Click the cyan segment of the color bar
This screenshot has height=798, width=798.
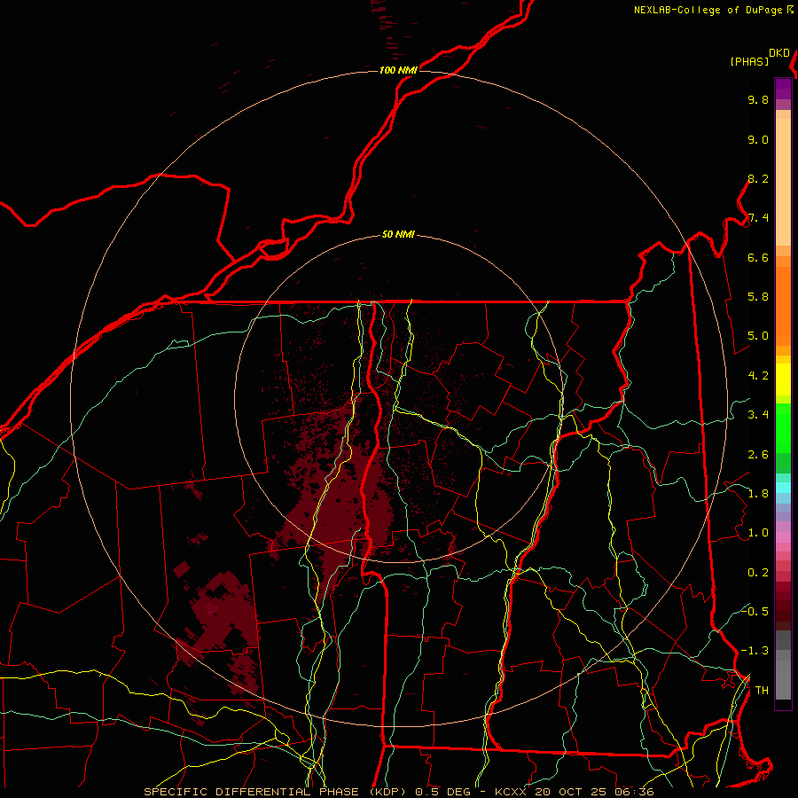783,488
